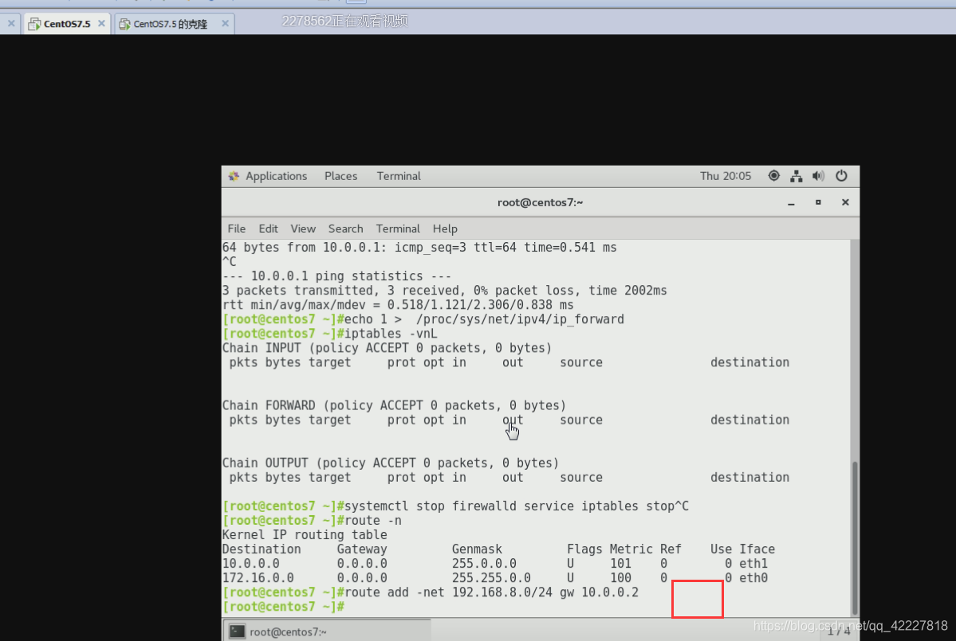Click the 'echo 1 > /proc/sys/net/ipv4/ip_forward' command
956x641 pixels.
click(x=484, y=319)
